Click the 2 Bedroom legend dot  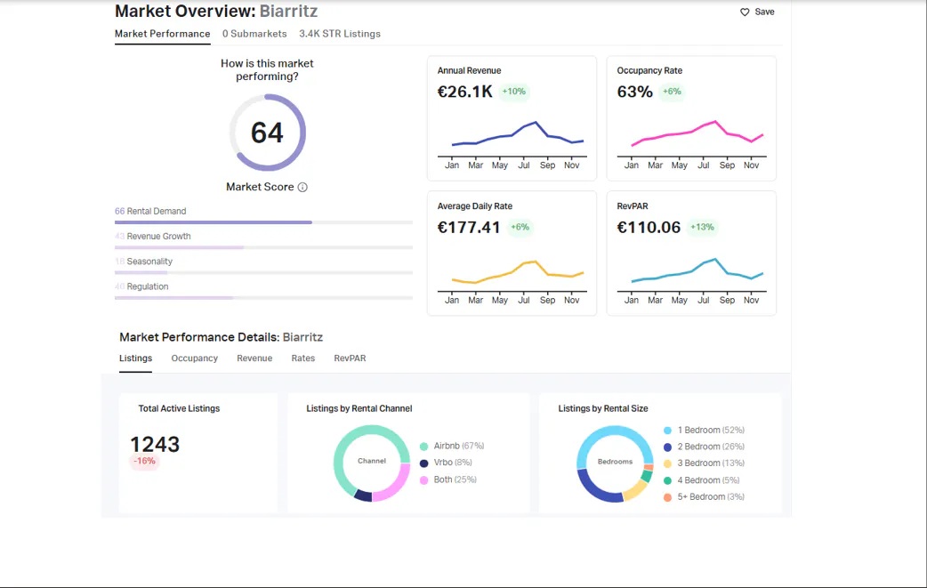point(667,447)
